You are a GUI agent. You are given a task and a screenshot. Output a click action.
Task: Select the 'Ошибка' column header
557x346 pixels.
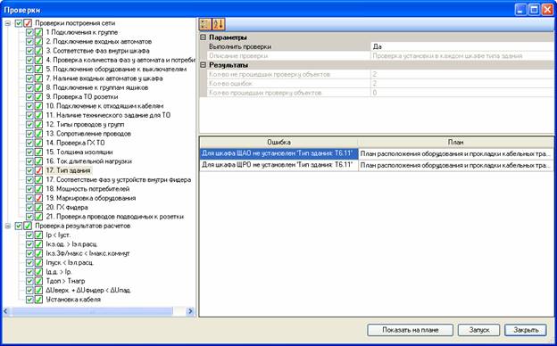coord(278,143)
